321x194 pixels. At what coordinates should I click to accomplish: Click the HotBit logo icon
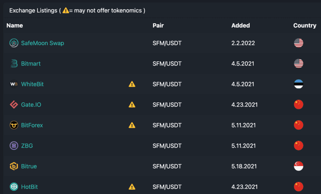point(14,187)
